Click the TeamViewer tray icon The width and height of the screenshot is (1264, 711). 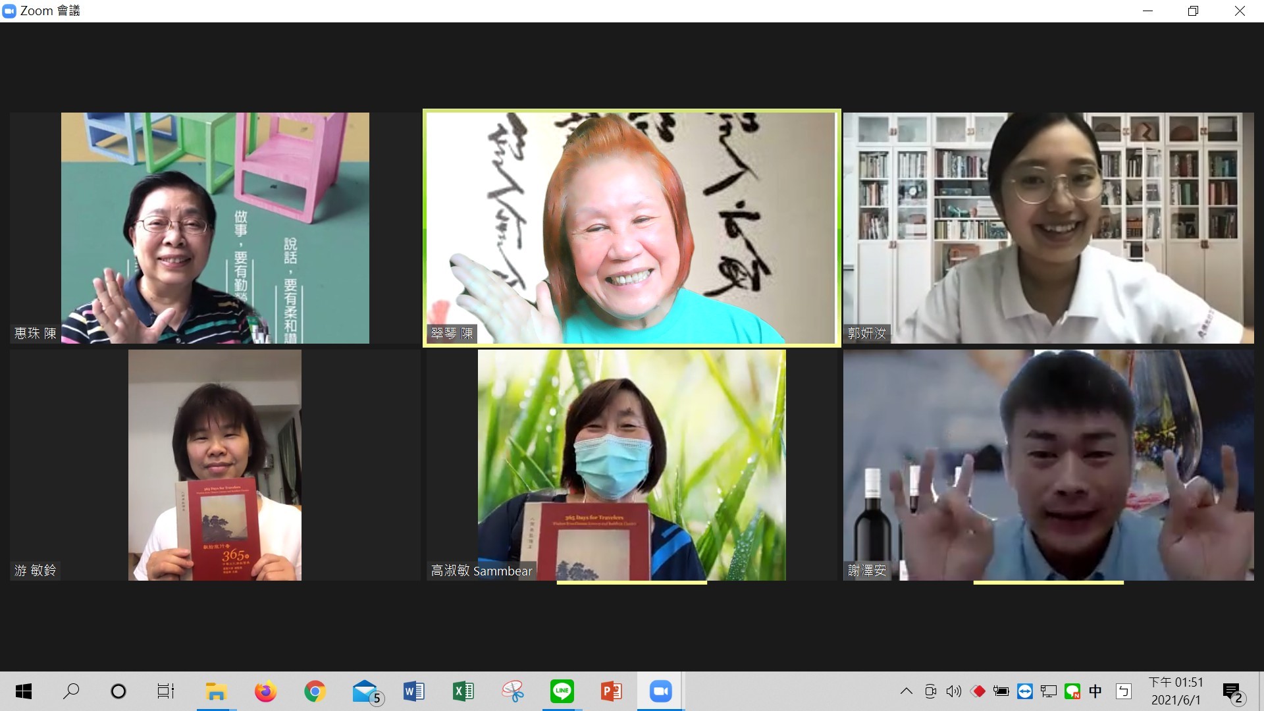(x=1025, y=691)
